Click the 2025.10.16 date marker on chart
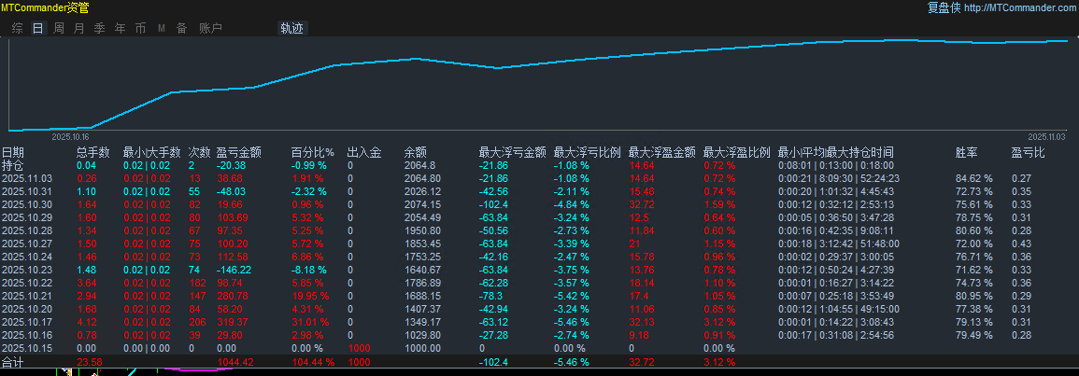The width and height of the screenshot is (1079, 376). [70, 135]
